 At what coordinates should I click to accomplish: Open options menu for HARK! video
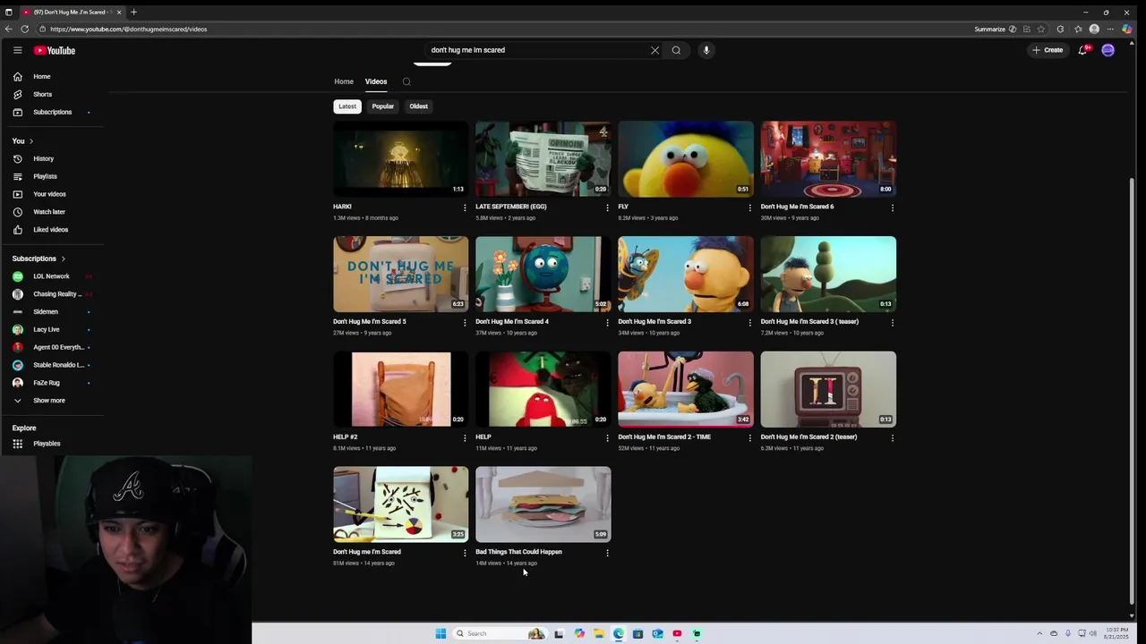[x=465, y=208]
